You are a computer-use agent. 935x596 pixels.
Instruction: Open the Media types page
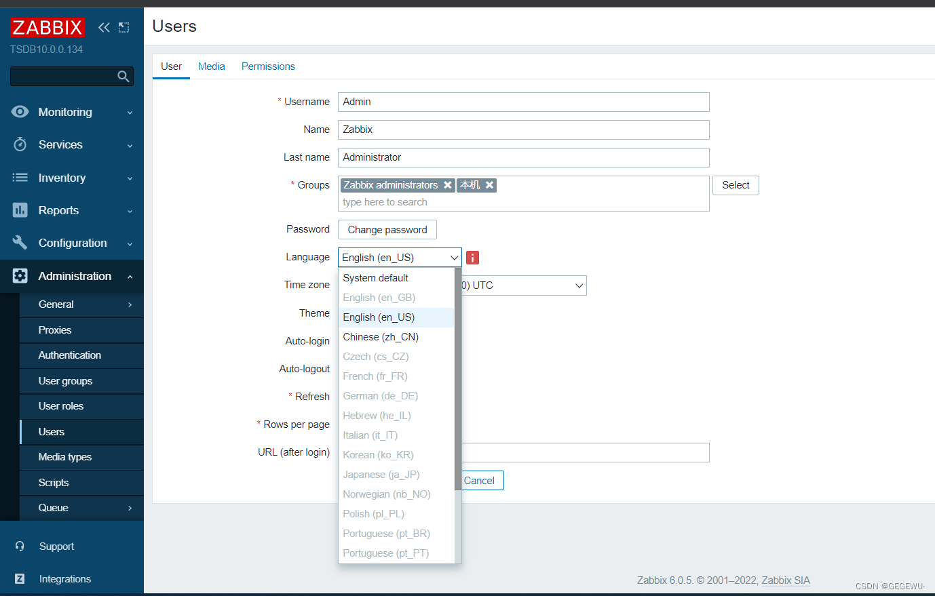click(81, 457)
